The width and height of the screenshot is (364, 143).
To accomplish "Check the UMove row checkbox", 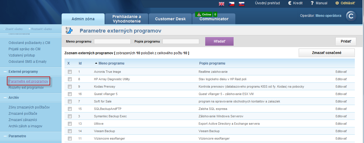I will (x=70, y=124).
